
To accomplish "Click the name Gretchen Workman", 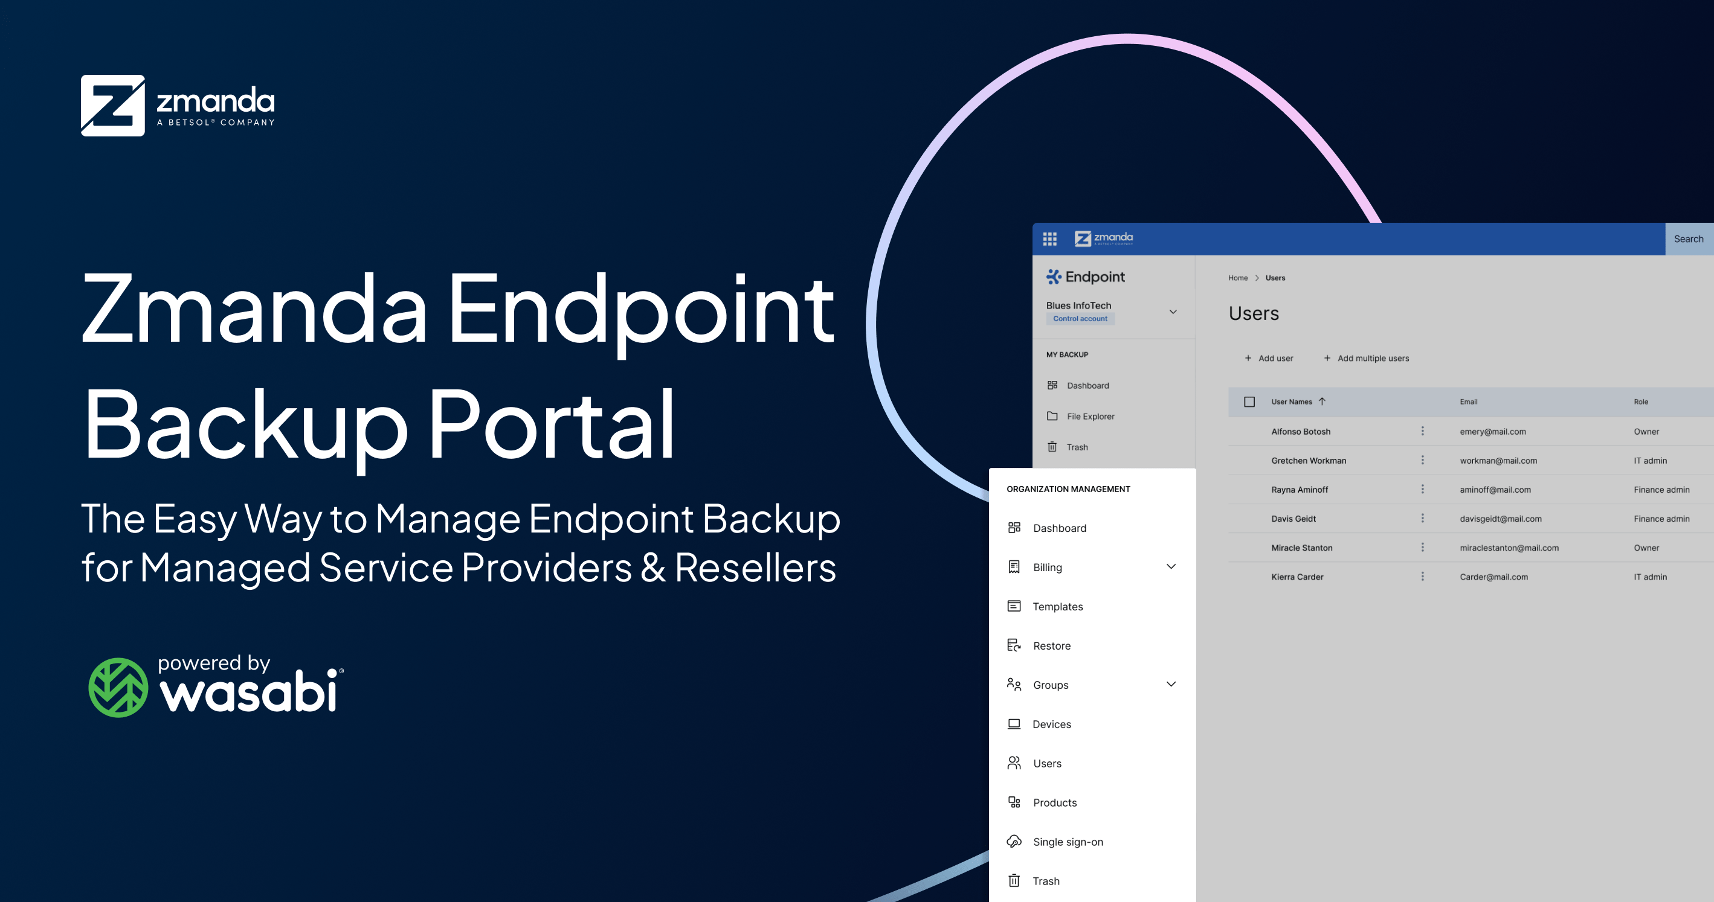I will coord(1308,461).
